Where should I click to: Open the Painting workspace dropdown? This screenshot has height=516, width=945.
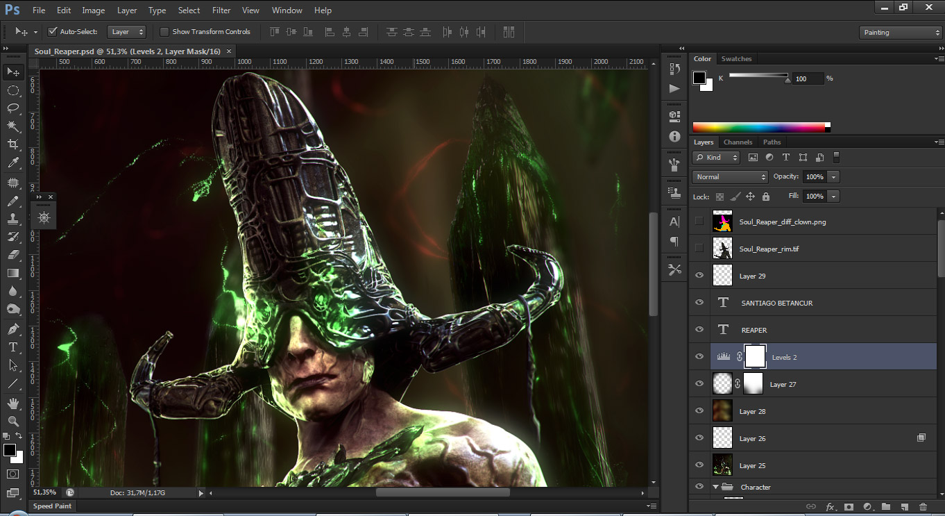[900, 33]
